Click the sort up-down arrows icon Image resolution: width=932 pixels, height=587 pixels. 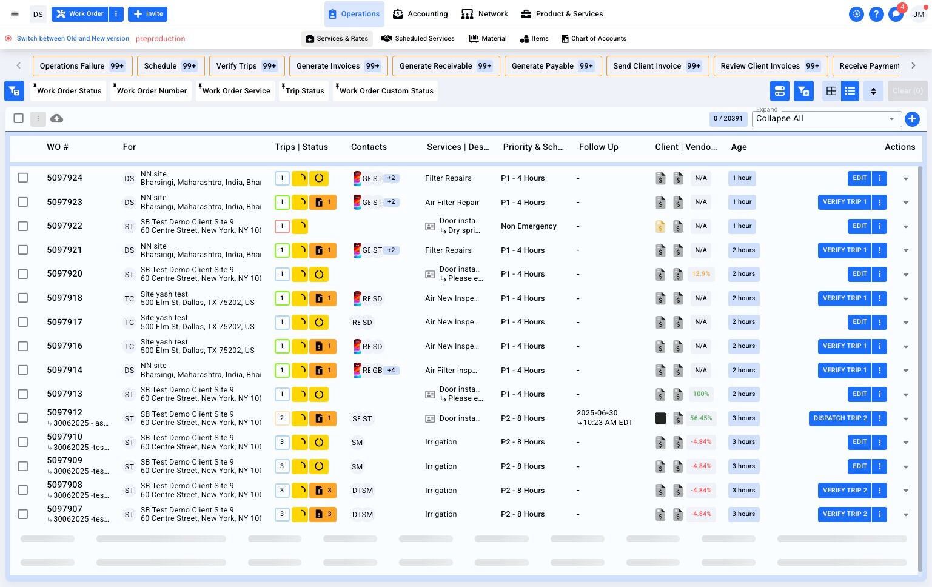point(873,91)
